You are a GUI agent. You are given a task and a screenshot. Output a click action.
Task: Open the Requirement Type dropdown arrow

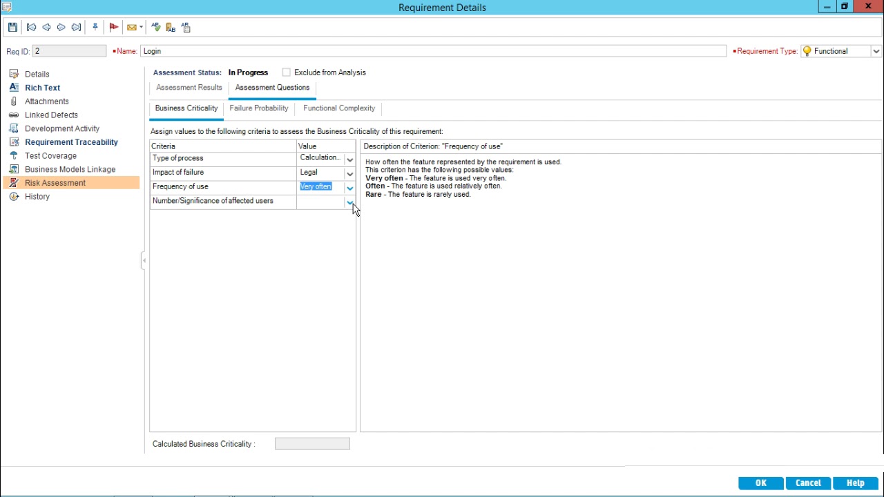(x=876, y=51)
